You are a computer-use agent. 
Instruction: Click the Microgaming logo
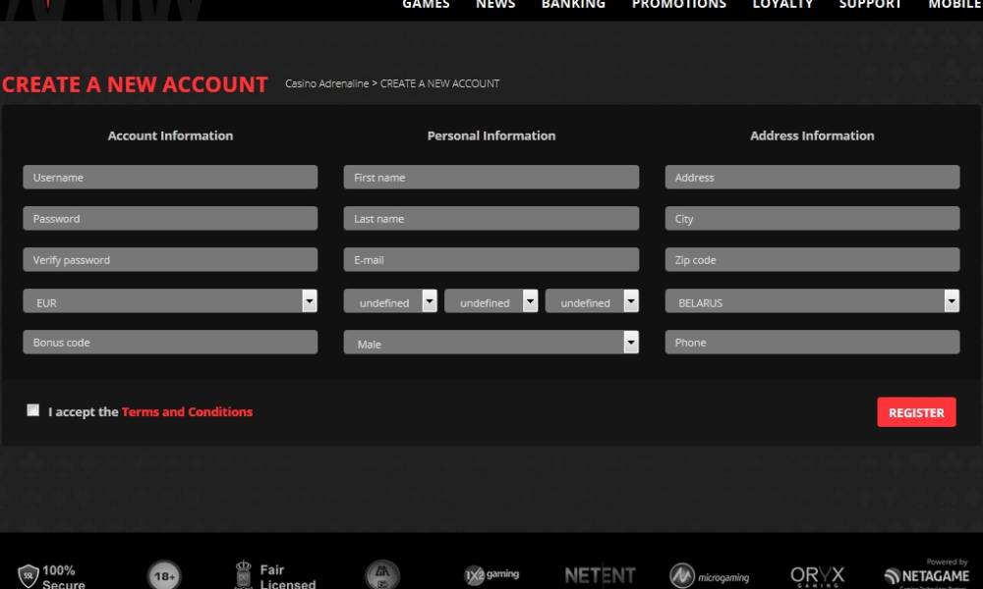pyautogui.click(x=709, y=576)
